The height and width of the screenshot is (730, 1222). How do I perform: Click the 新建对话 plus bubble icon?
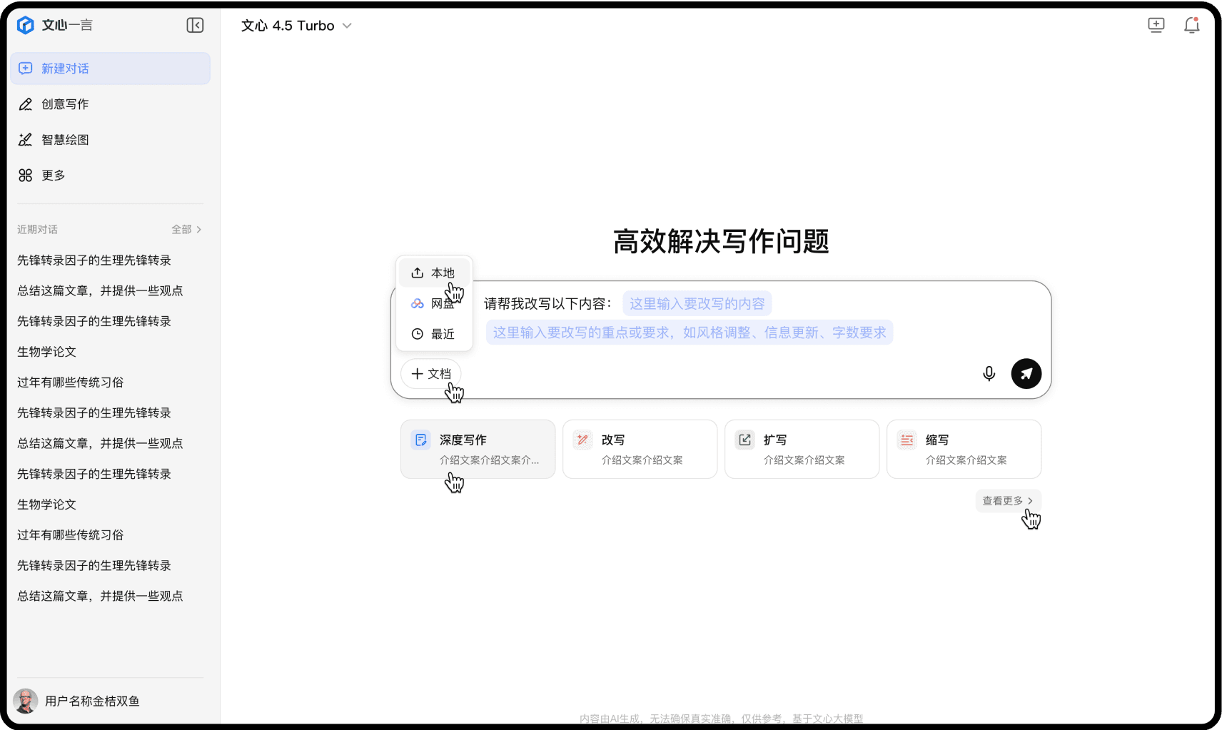point(26,69)
